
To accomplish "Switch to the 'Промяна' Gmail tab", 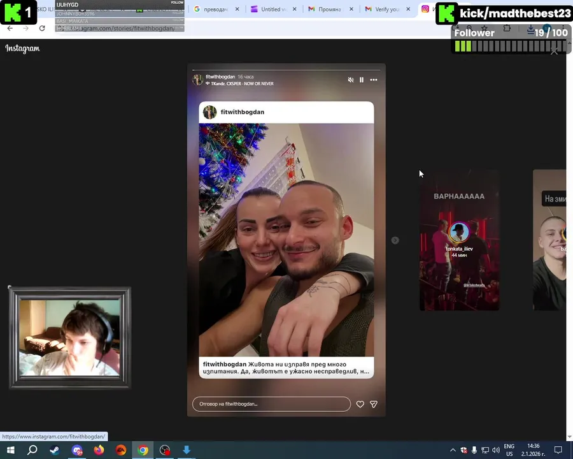I will pyautogui.click(x=330, y=9).
